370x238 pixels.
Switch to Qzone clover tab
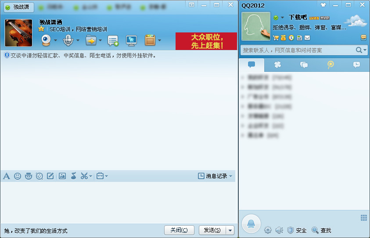(x=277, y=65)
